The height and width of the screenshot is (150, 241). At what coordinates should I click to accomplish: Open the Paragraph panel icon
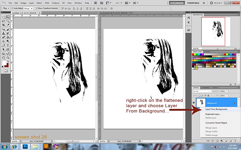point(189,22)
